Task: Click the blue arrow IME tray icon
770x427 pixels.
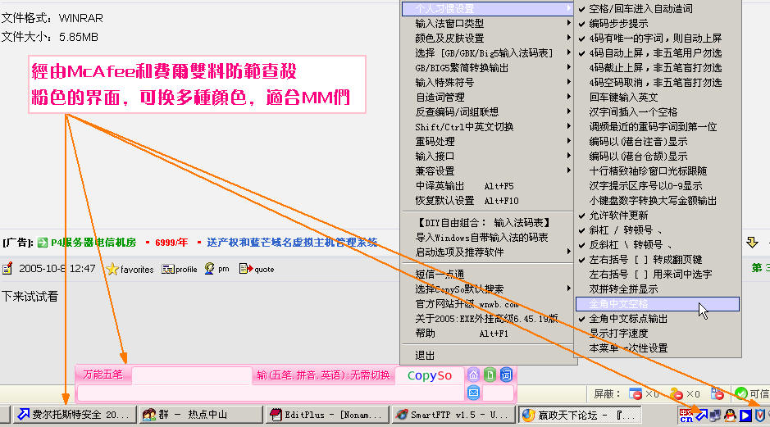Action: [x=701, y=416]
